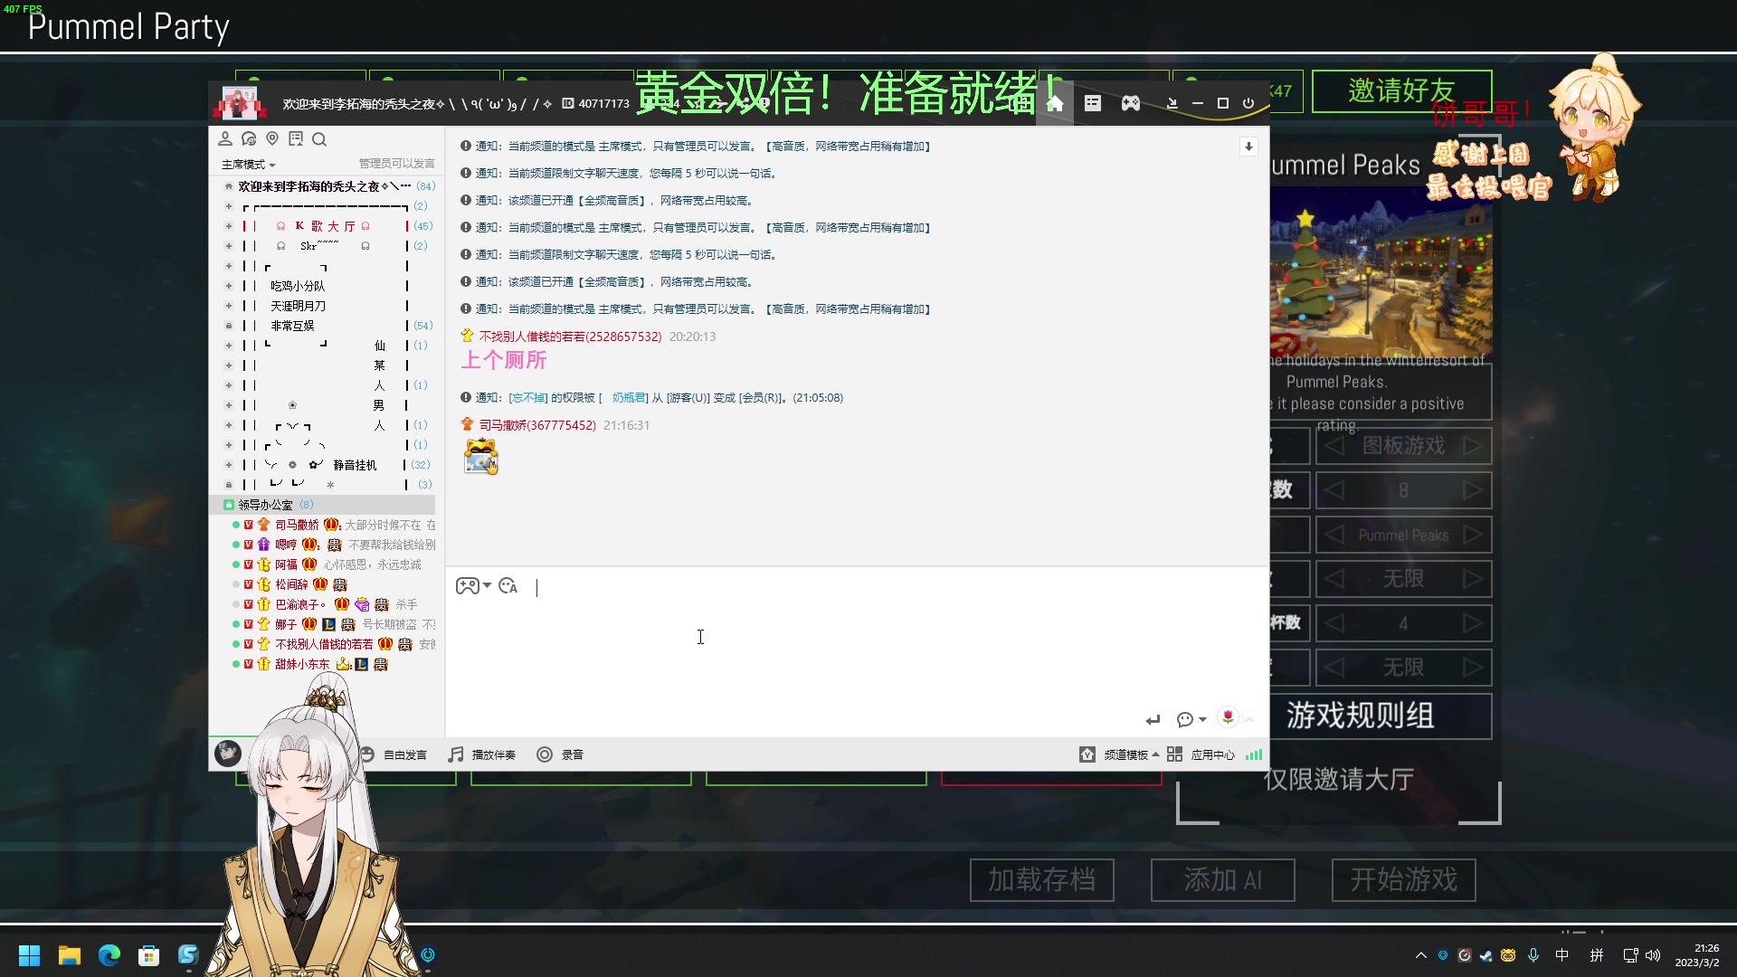The height and width of the screenshot is (977, 1737).
Task: Select the 非常互娱 locked channel
Action: (x=292, y=326)
